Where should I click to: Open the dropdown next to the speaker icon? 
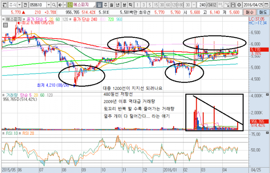[x=65, y=5]
